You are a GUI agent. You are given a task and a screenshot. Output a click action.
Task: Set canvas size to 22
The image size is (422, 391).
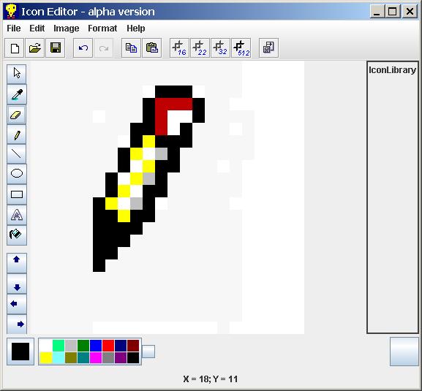200,48
